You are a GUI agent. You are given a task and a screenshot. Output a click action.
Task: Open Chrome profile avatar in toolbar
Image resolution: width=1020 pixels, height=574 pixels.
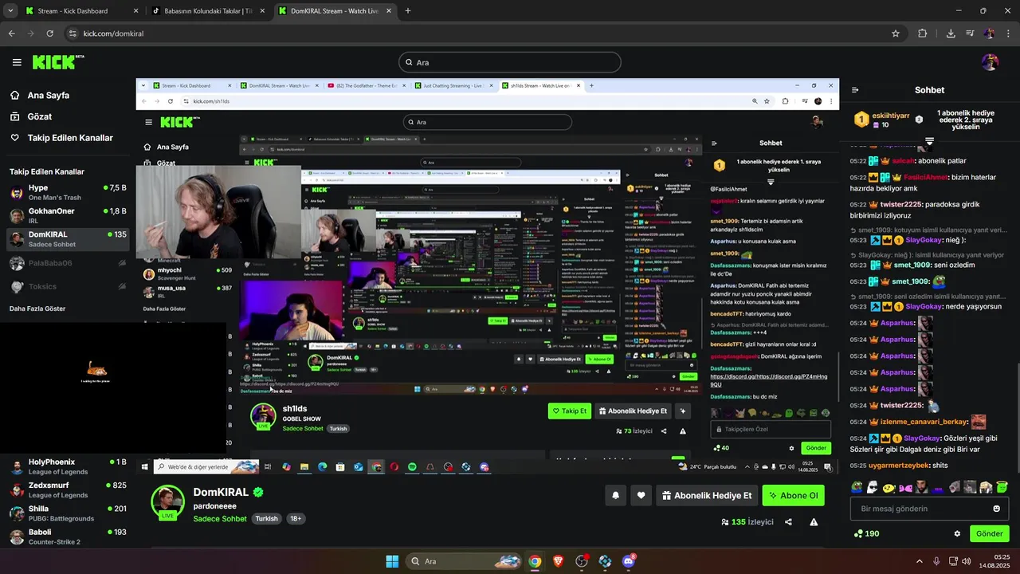(989, 33)
